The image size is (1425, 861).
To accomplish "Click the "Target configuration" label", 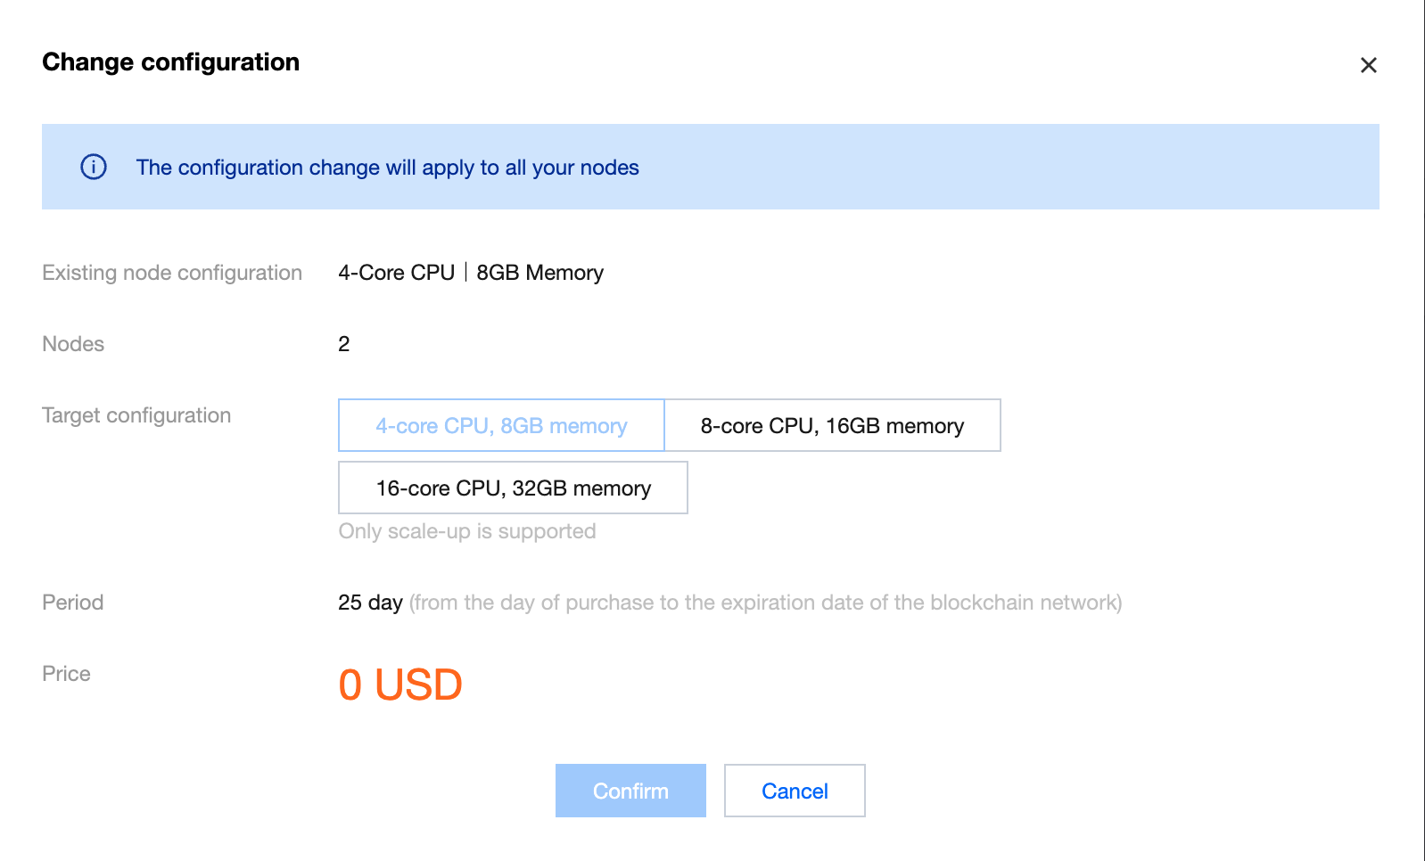I will pos(136,415).
